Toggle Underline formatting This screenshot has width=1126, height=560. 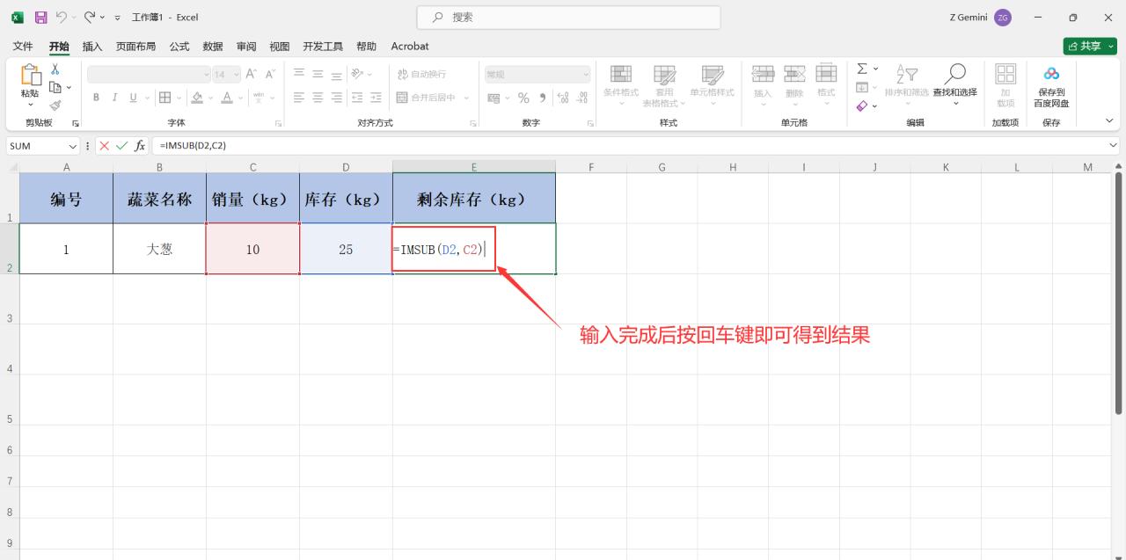tap(134, 98)
